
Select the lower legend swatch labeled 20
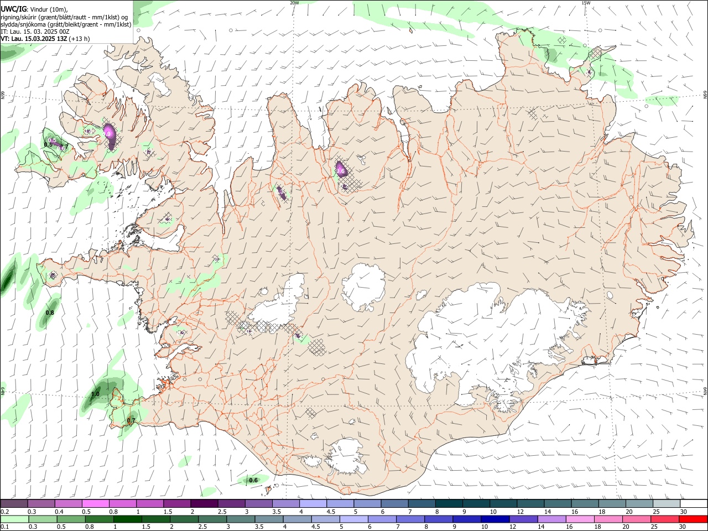click(x=637, y=519)
